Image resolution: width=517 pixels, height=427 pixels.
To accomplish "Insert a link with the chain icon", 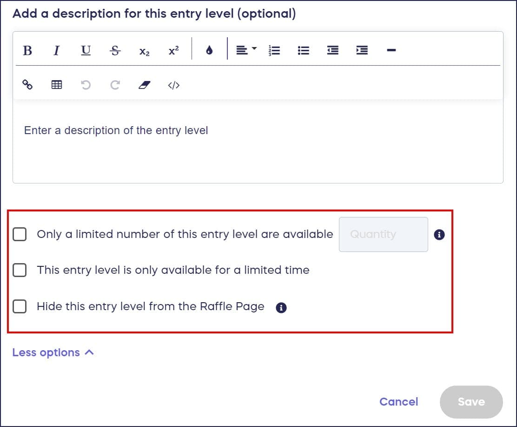I will pos(27,85).
